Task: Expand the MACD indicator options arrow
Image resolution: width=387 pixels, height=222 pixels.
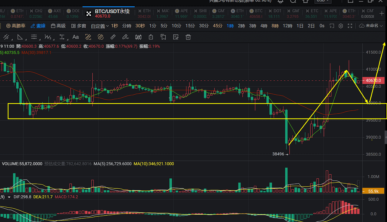Action: 9,197
